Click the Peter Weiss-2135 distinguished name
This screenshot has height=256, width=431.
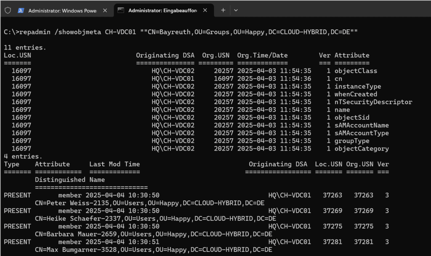click(x=149, y=203)
